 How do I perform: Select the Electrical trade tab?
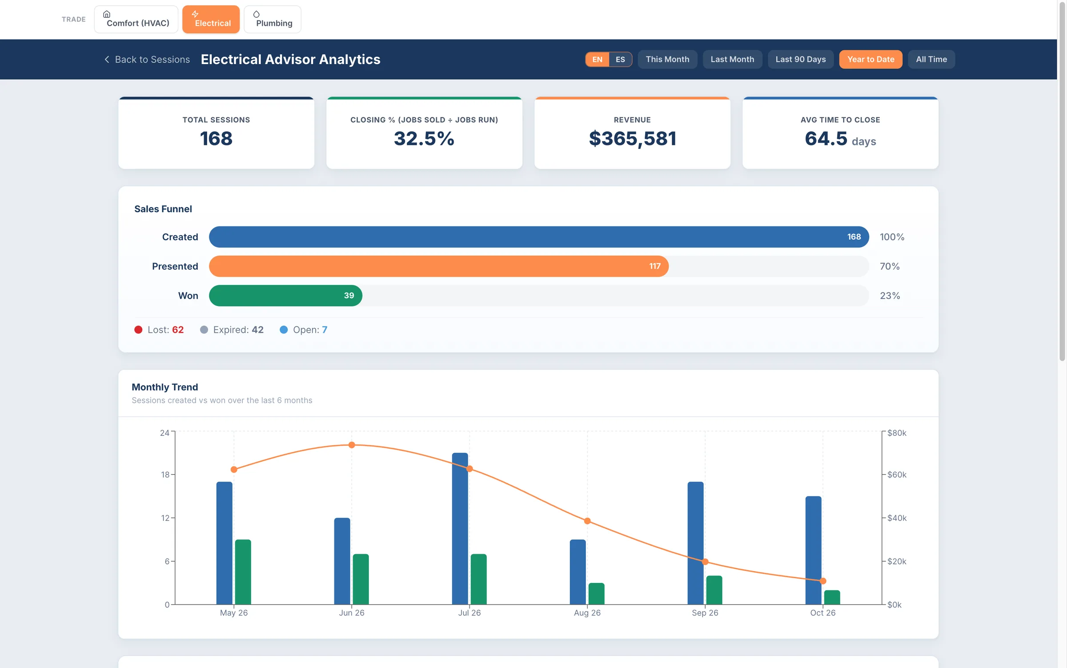[211, 19]
